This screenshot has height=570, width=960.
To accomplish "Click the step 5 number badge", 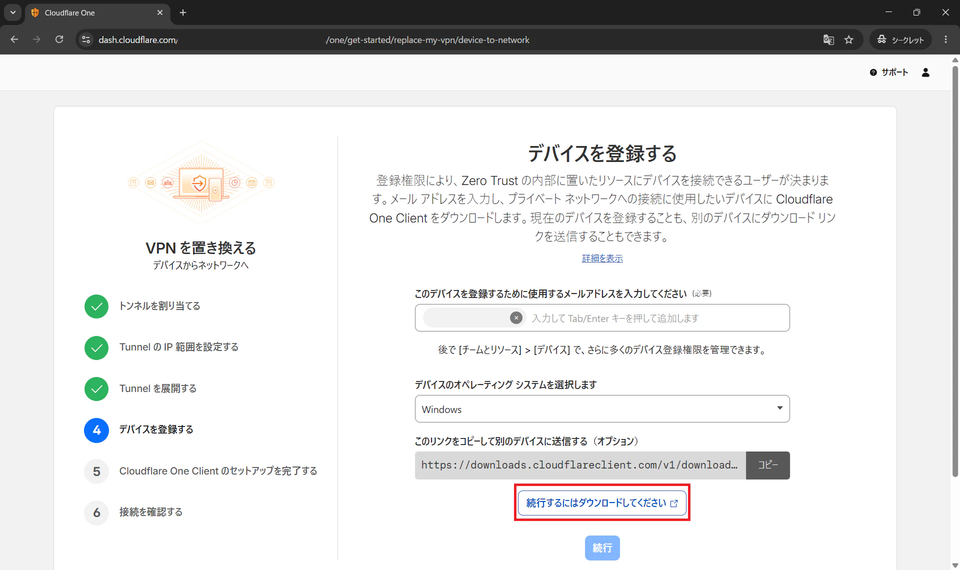I will (x=96, y=471).
